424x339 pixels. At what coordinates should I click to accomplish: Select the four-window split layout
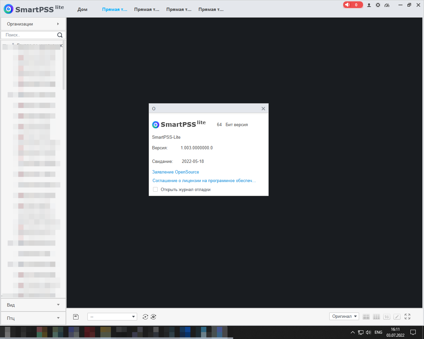[366, 317]
